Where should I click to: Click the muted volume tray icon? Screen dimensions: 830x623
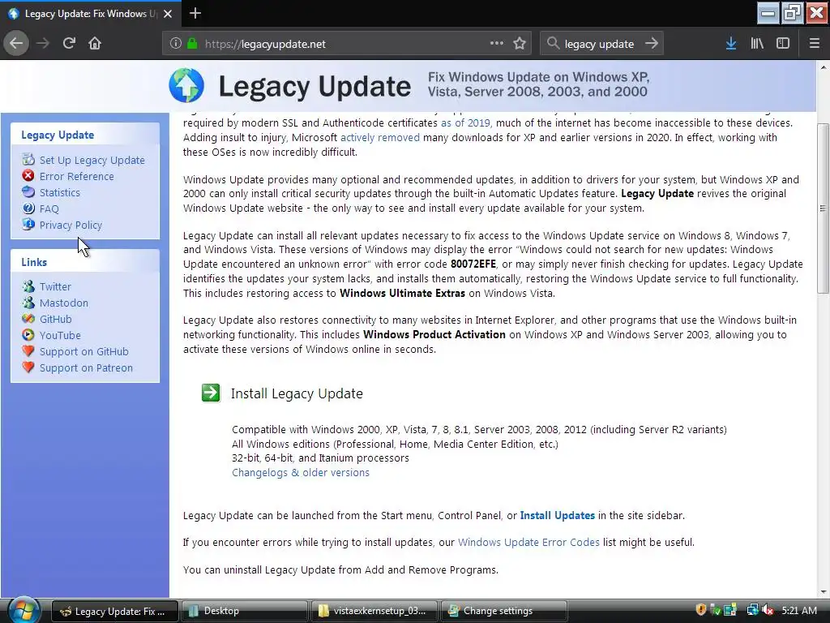tap(767, 610)
